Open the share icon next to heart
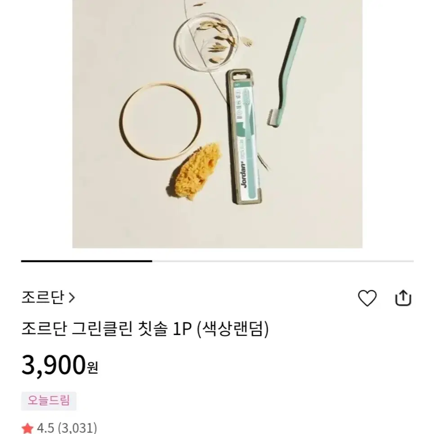This screenshot has height=434, width=434. coord(403,298)
